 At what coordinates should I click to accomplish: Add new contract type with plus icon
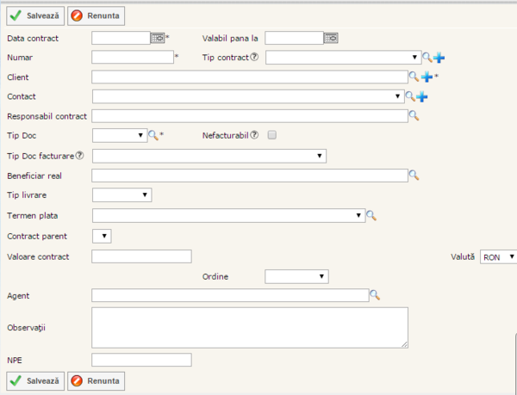(439, 58)
